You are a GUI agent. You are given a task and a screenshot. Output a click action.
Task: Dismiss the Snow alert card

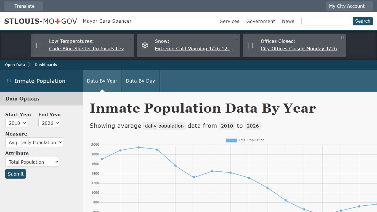coord(237,38)
